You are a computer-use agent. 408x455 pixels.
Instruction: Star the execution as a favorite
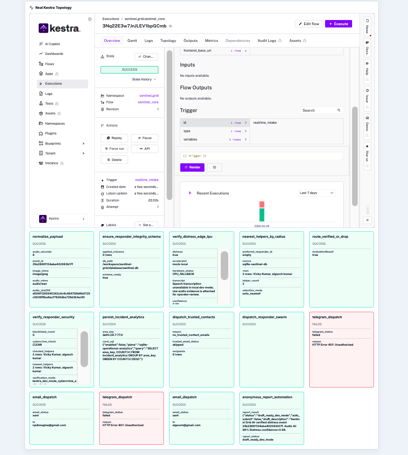[170, 26]
